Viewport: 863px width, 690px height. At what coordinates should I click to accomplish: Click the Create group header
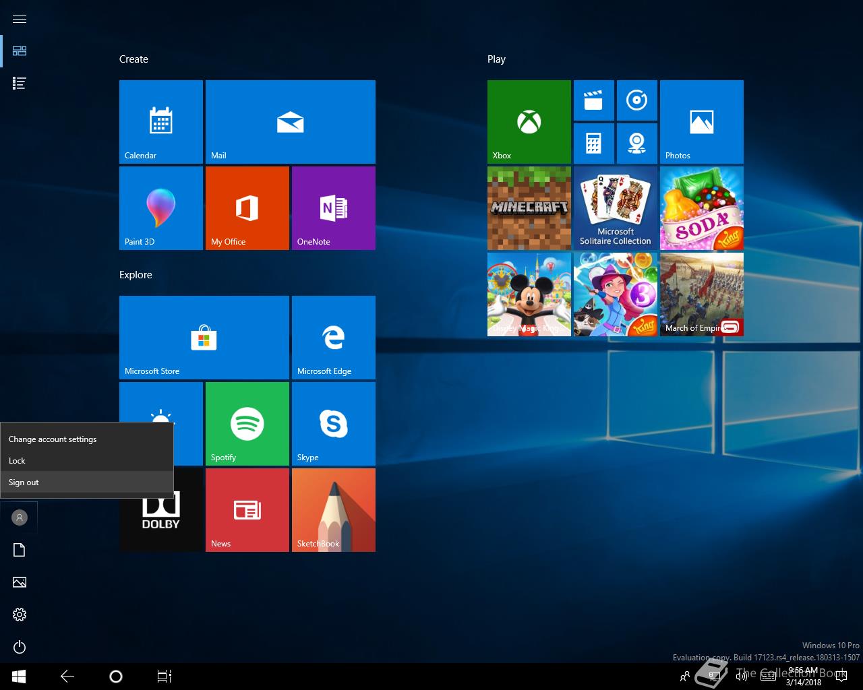pos(133,59)
